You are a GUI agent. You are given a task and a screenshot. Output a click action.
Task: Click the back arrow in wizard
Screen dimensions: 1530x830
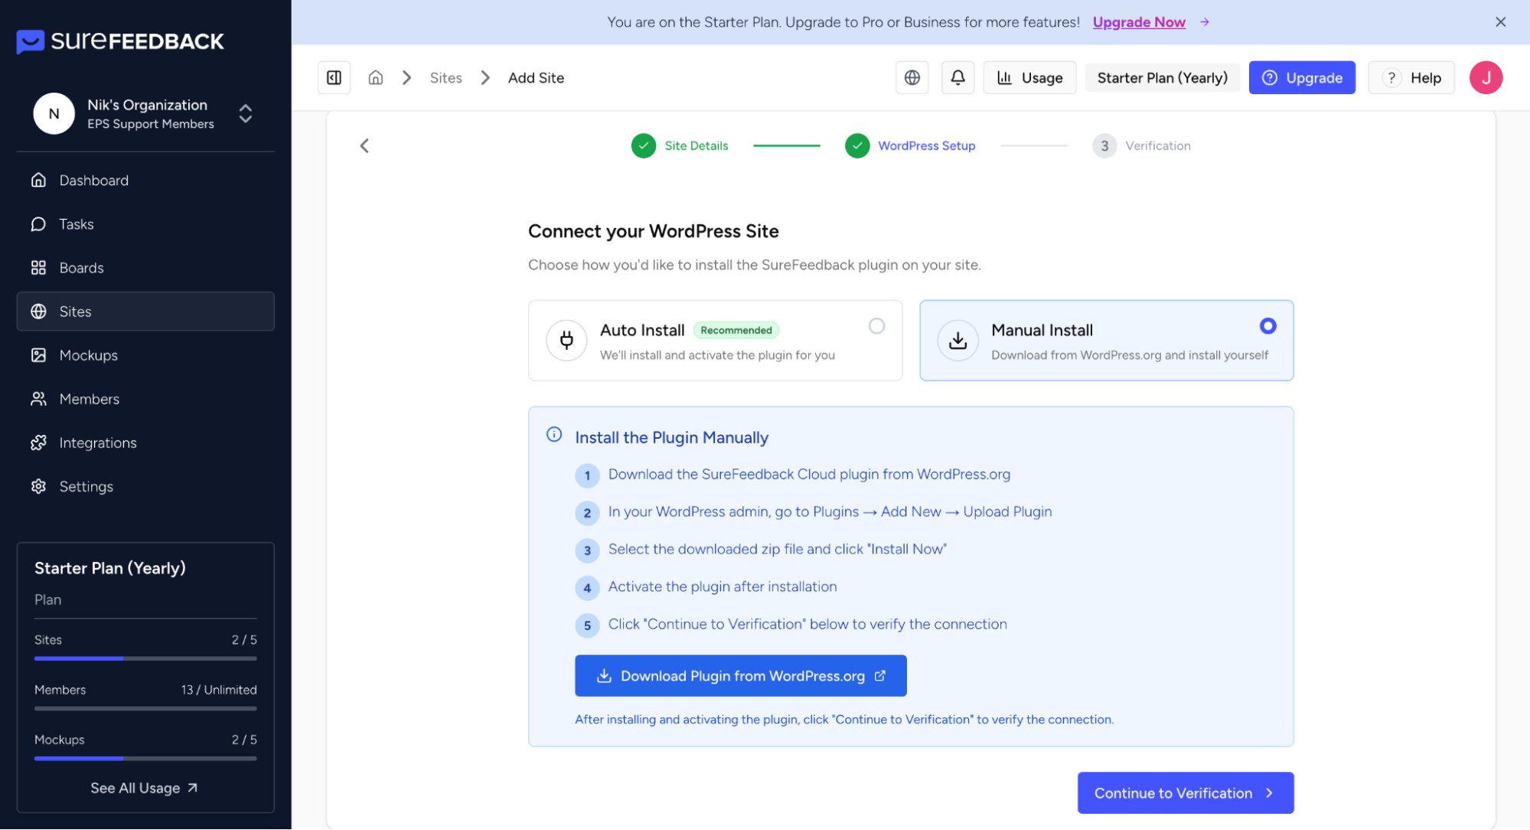[364, 145]
